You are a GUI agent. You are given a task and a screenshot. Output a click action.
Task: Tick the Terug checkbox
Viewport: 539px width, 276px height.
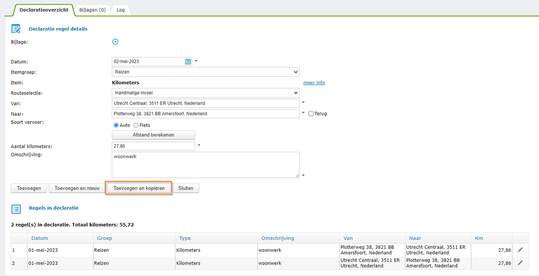pos(311,114)
